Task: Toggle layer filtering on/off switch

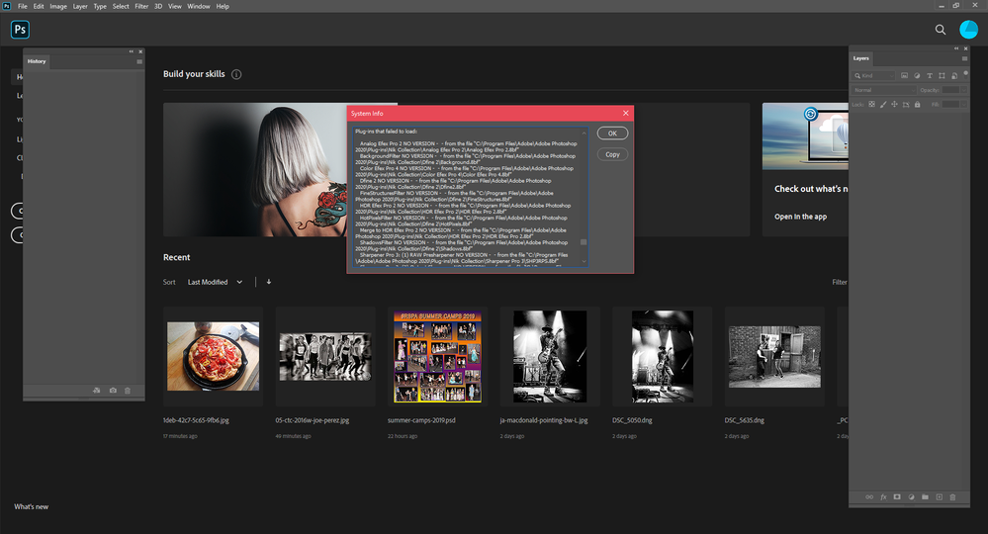Action: (965, 74)
